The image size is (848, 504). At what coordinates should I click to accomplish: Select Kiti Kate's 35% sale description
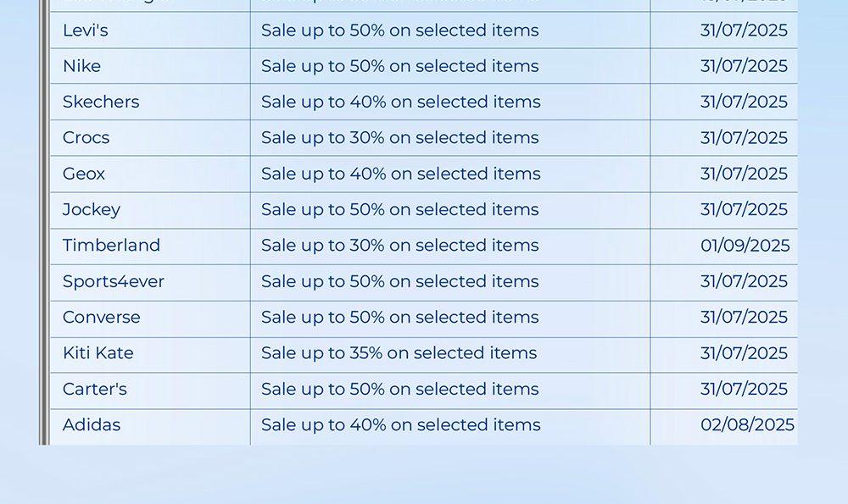[x=399, y=352]
